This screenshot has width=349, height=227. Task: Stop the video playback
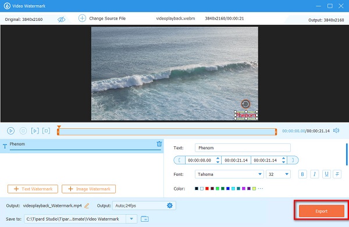(23, 131)
